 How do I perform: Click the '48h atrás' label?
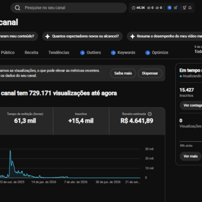pyautogui.click(x=186, y=146)
